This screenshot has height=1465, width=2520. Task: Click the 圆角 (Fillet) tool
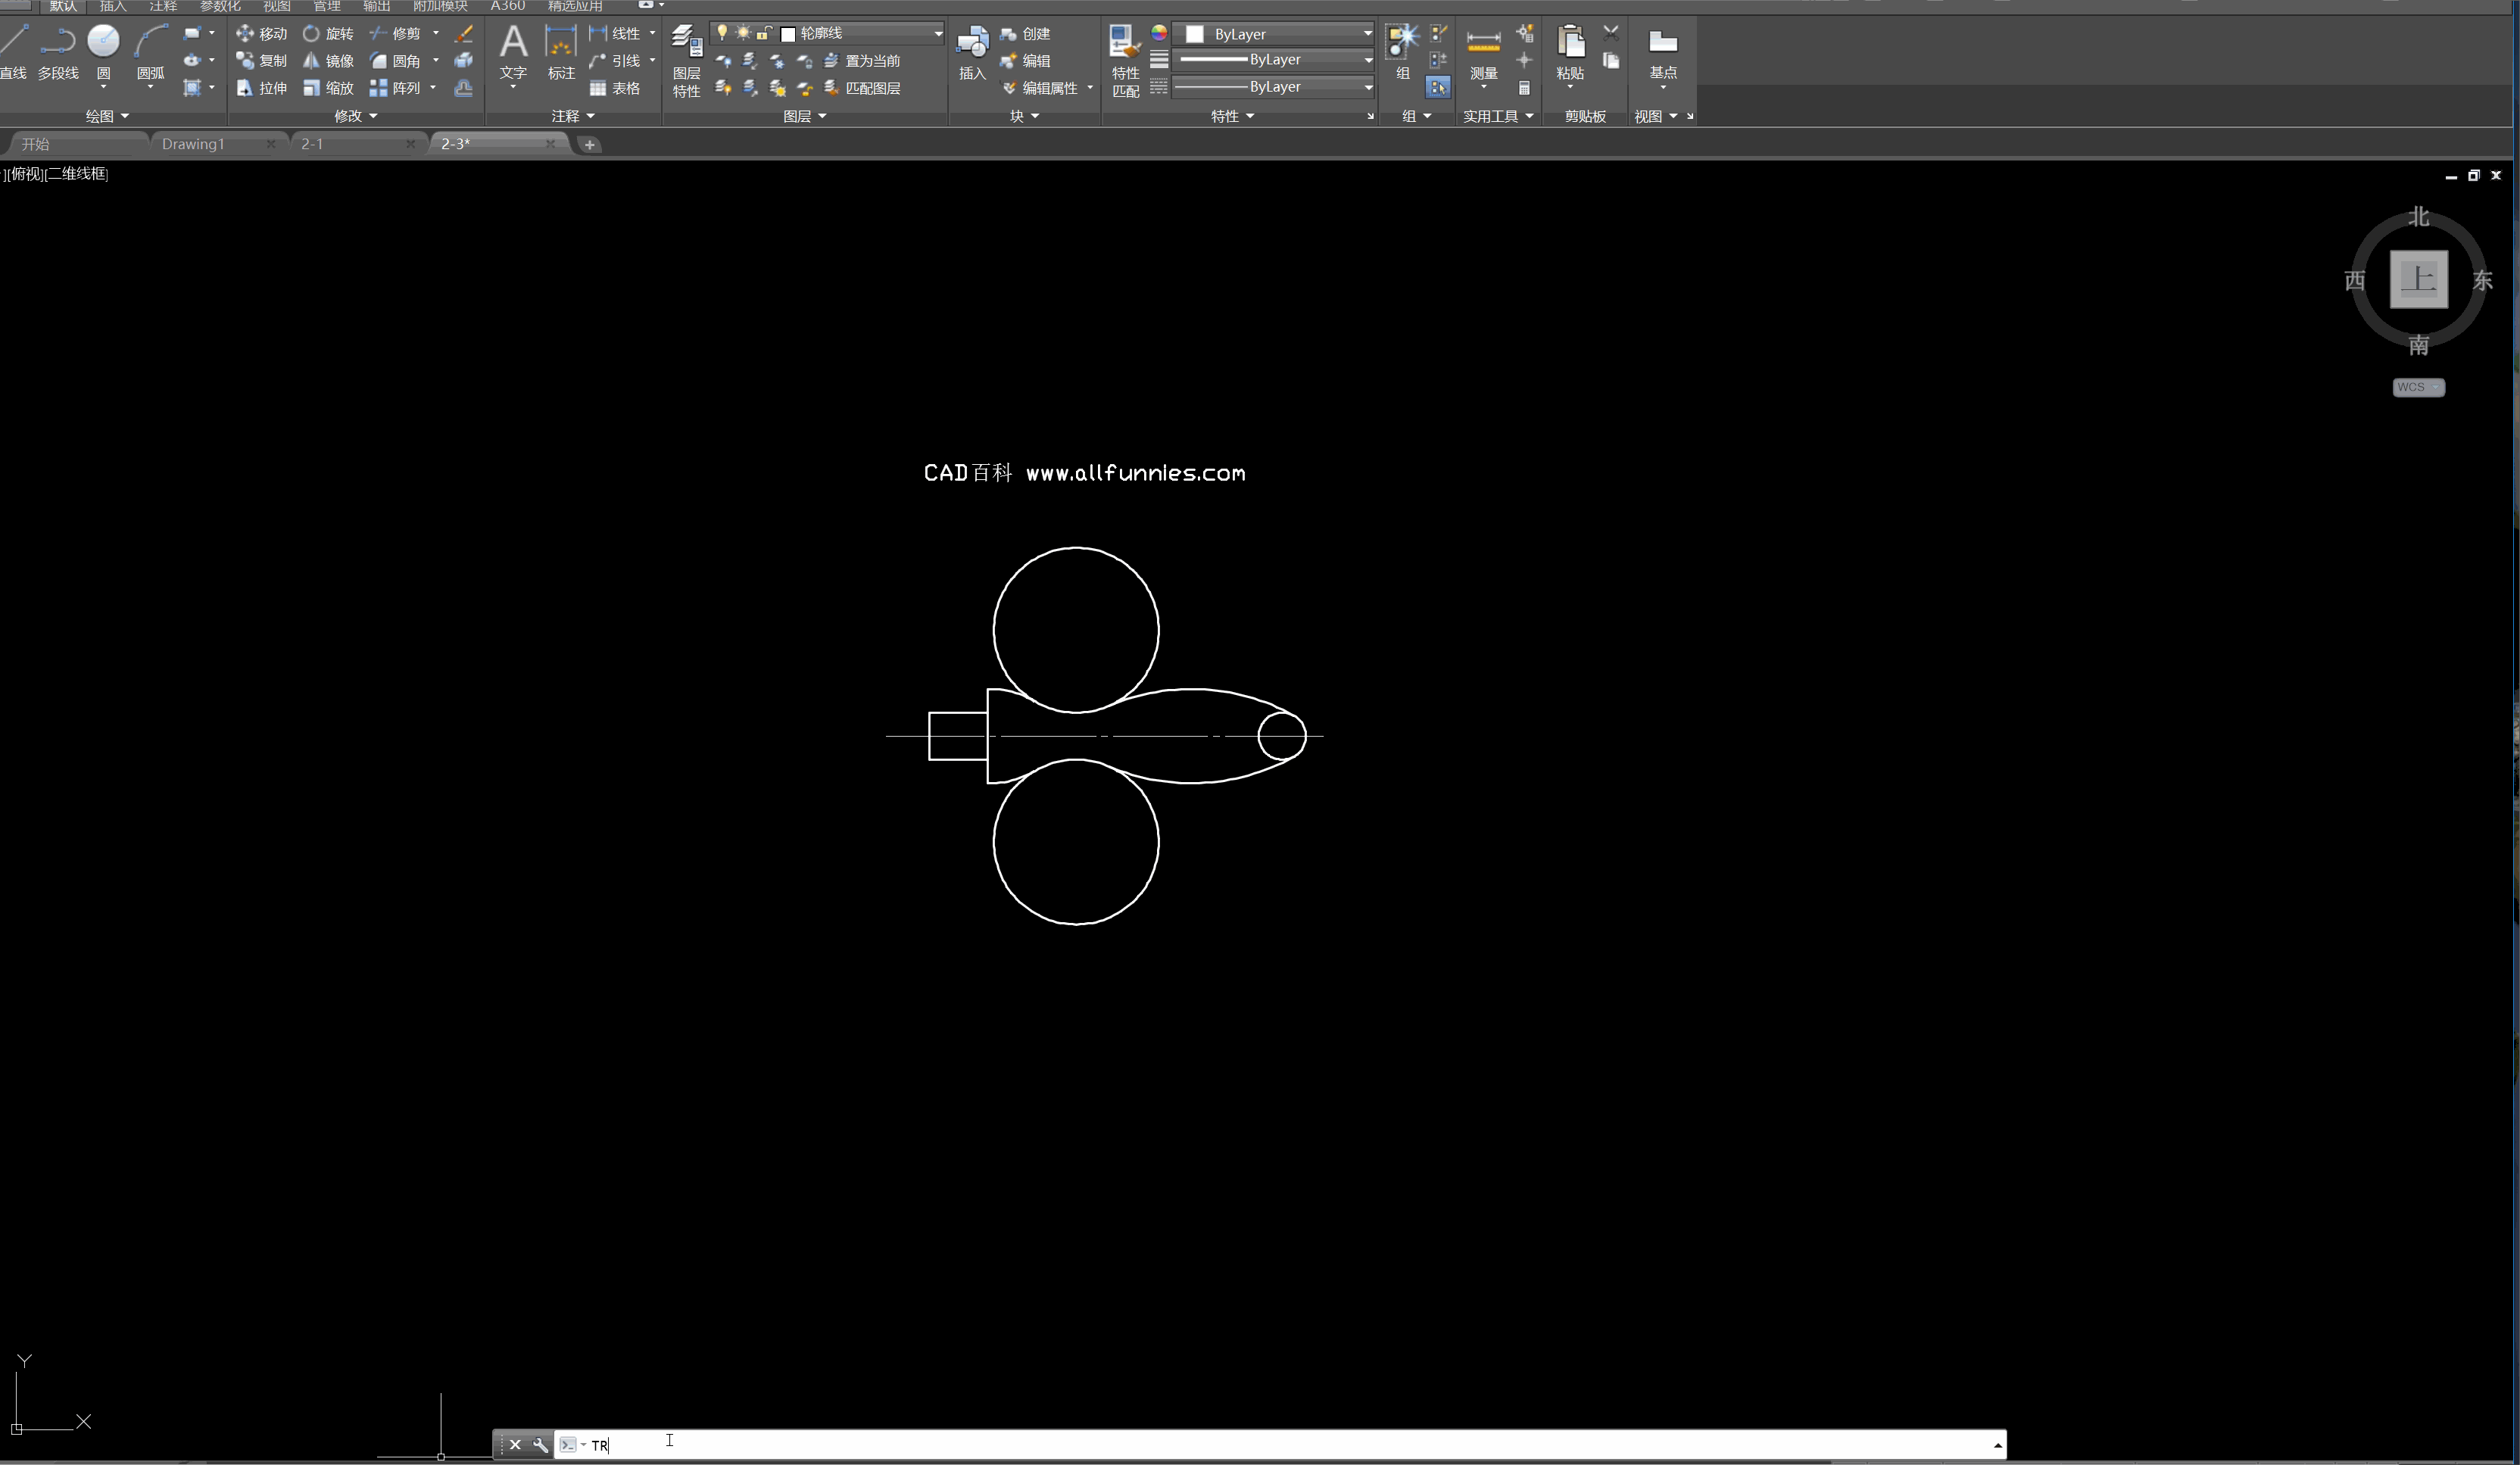[x=396, y=60]
